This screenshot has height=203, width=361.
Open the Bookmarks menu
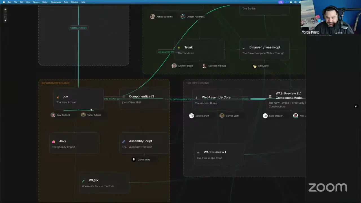coord(56,2)
